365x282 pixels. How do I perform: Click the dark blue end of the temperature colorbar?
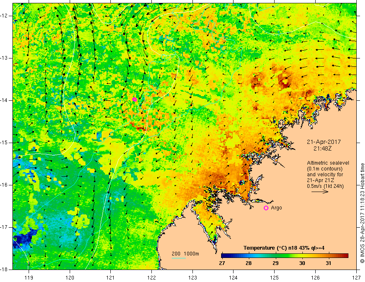[224, 256]
